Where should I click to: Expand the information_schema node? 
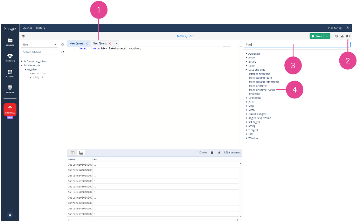[22, 61]
